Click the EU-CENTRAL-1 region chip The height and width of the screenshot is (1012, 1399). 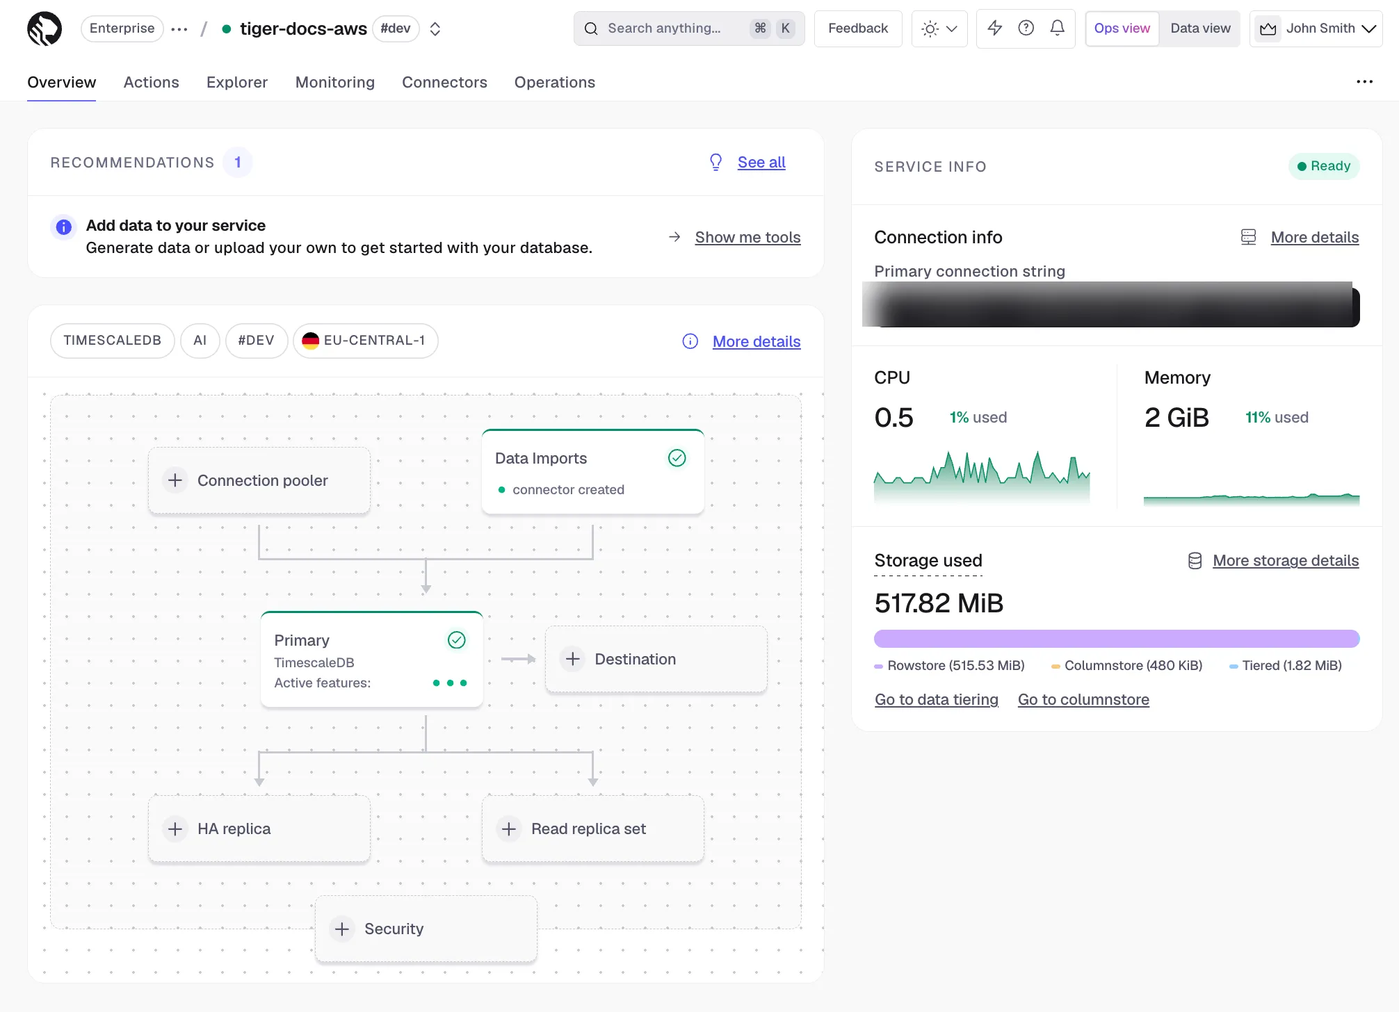(x=366, y=341)
